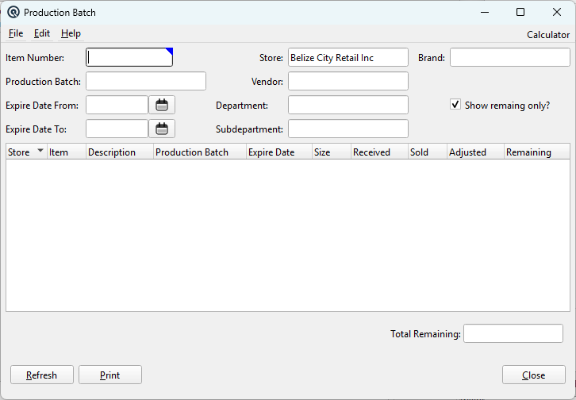Screen dimensions: 576x400
Task: Click the Expire Date To text field
Action: coord(117,129)
